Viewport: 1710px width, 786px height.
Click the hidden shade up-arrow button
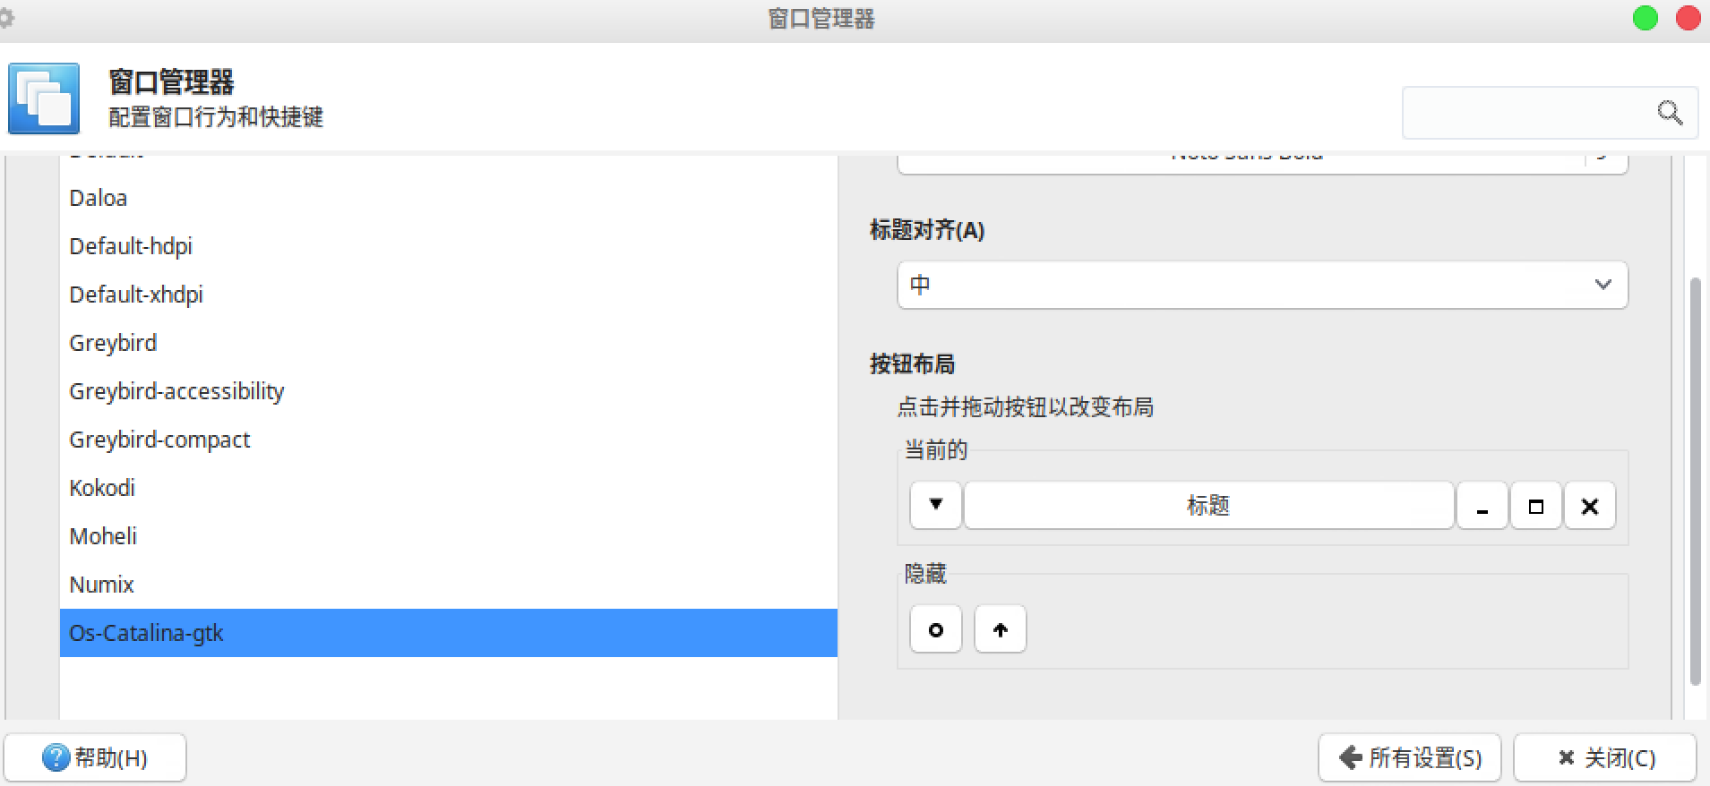[x=1000, y=629]
